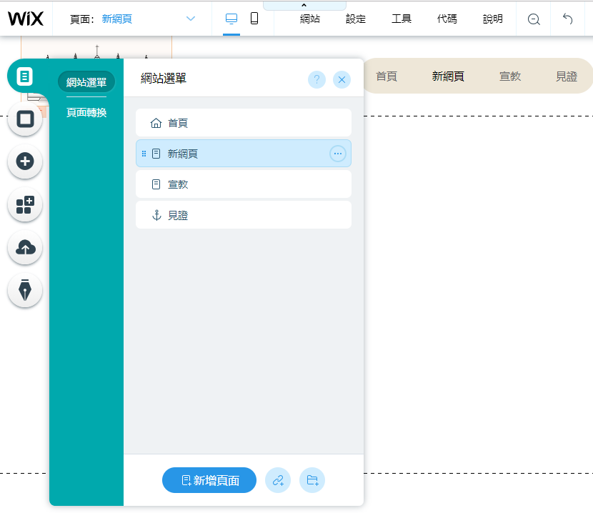593x513 pixels.
Task: Select the 網站選單 tab
Action: [86, 81]
